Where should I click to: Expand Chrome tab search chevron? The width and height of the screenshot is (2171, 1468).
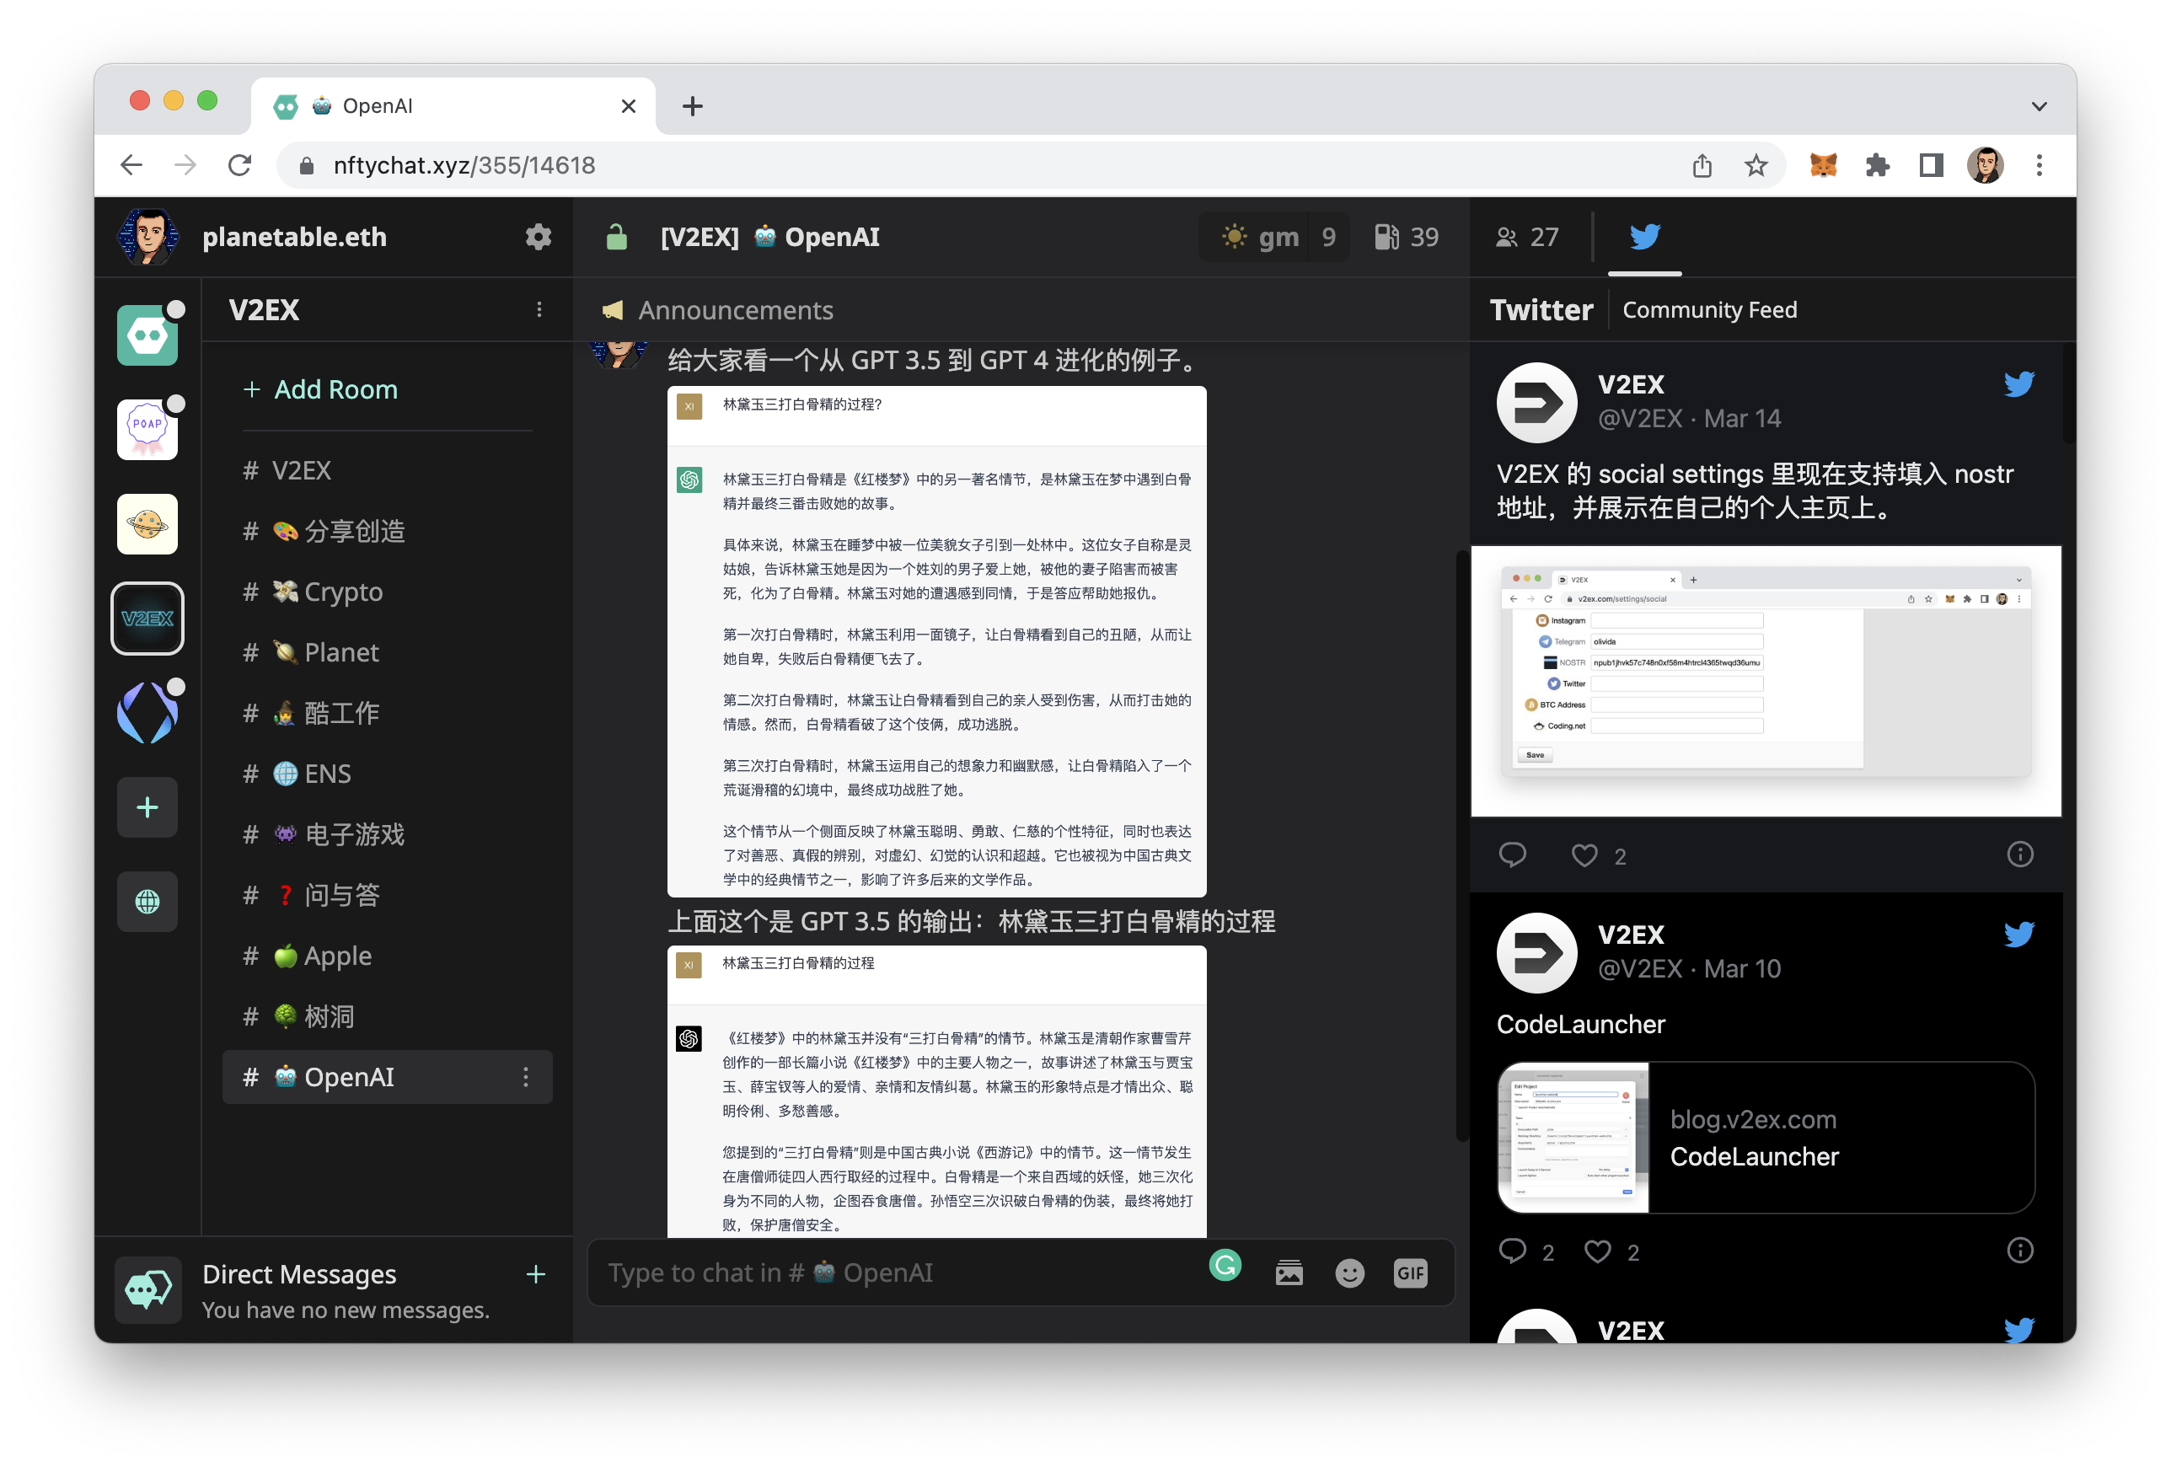click(x=2039, y=106)
